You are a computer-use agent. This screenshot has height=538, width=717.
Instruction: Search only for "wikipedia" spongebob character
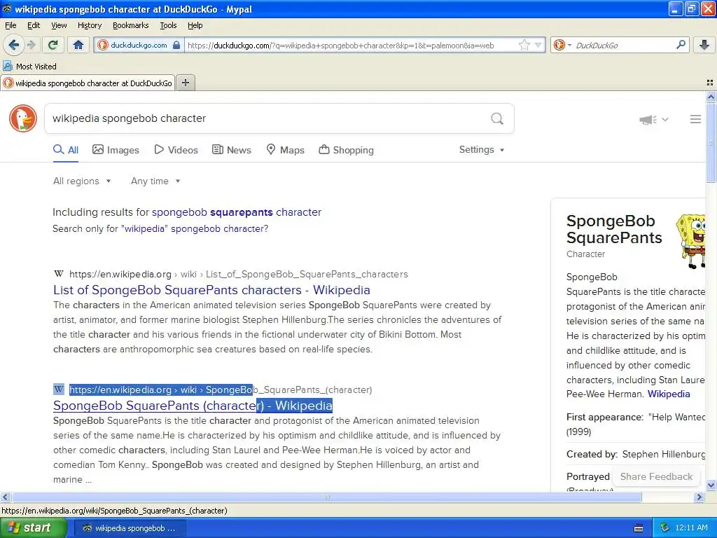(x=160, y=229)
